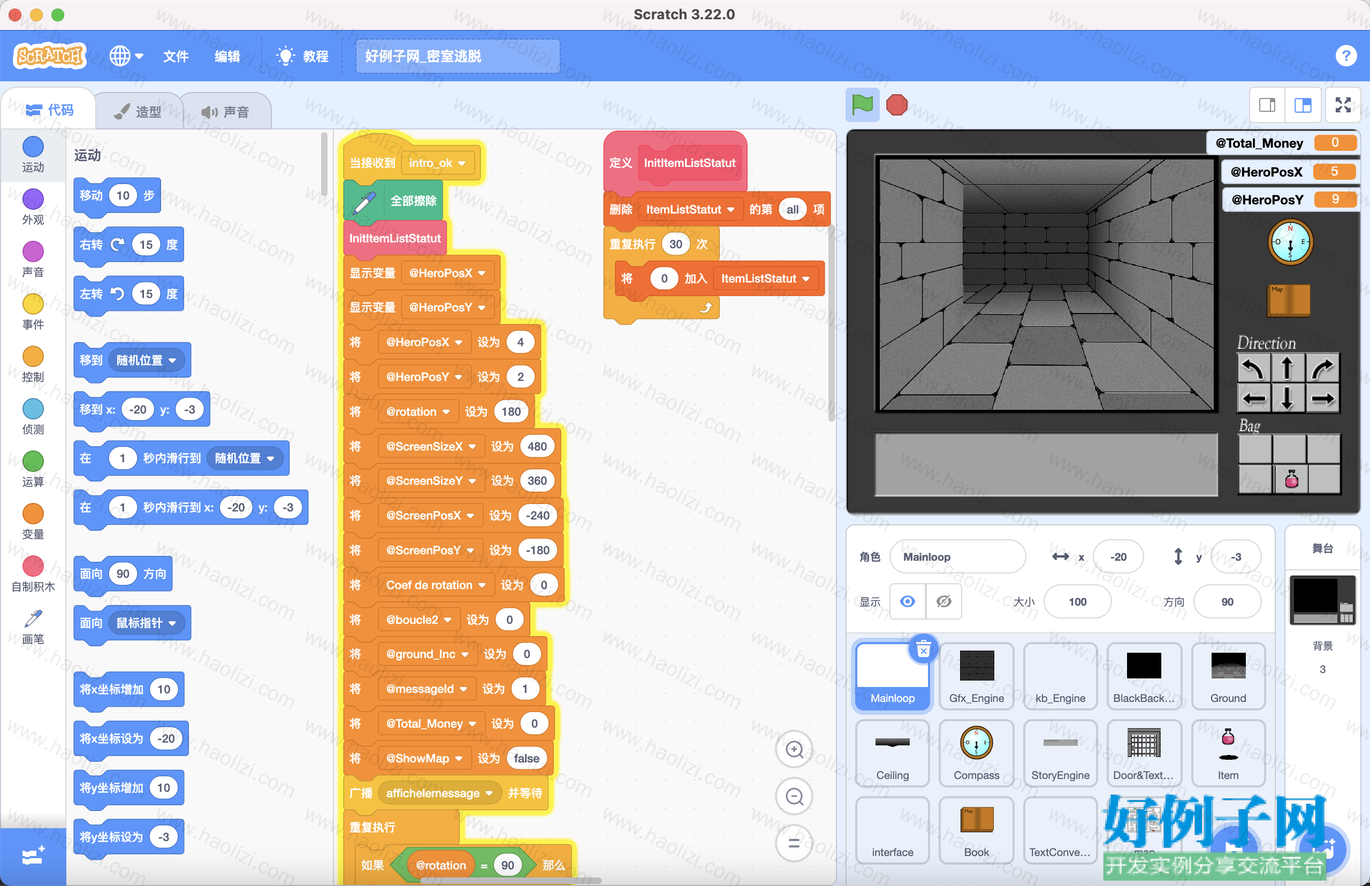Select the Operators (运算) category

coord(33,469)
